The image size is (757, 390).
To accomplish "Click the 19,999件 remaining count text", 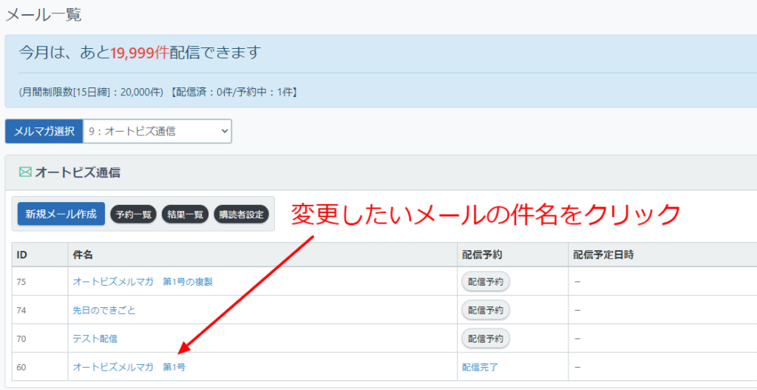I will (140, 53).
